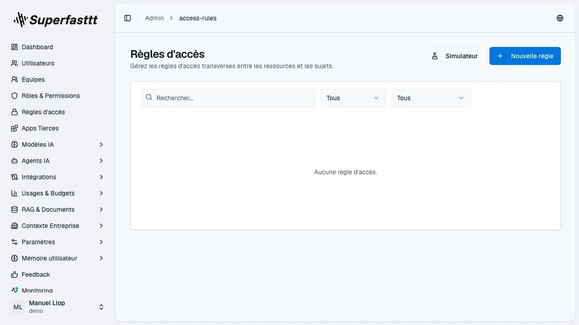
Task: Click the Règles d'accès page heading
Action: click(x=167, y=54)
